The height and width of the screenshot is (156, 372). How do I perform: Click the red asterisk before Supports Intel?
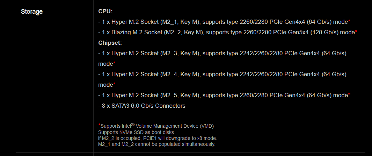point(100,125)
